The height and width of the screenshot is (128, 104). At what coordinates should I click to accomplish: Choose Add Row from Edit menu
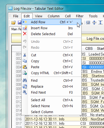[x=51, y=22]
